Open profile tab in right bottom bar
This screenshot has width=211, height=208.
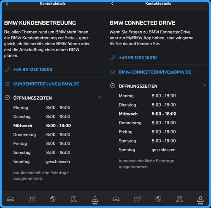point(200,199)
